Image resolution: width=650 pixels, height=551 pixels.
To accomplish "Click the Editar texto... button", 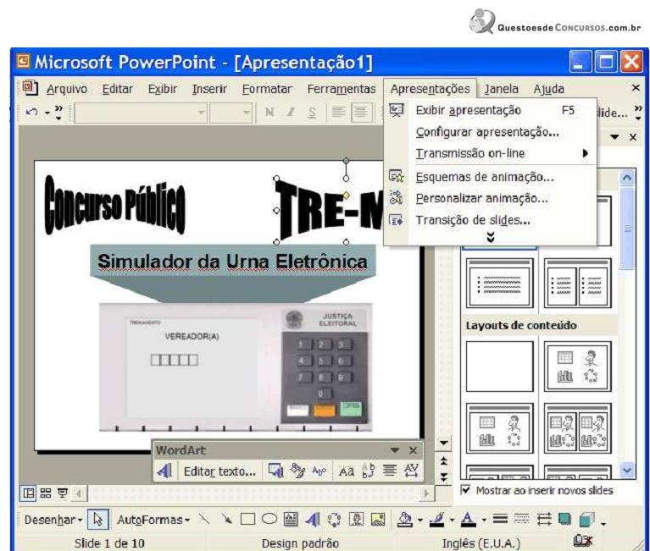I will [x=219, y=471].
